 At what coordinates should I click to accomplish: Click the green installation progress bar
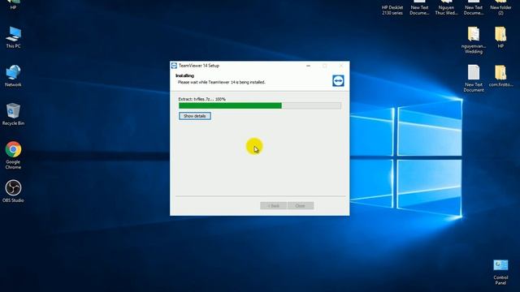[260, 105]
